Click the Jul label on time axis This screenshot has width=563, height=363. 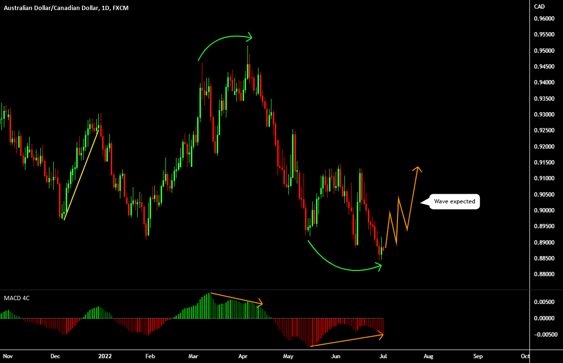pyautogui.click(x=383, y=356)
